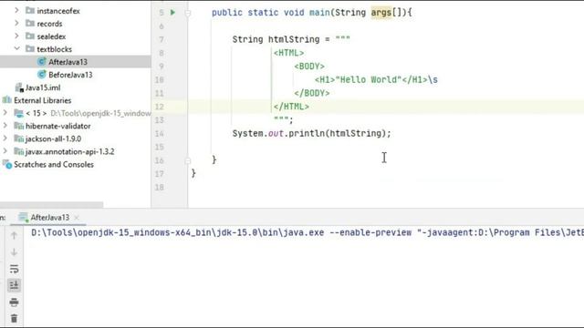584x328 pixels.
Task: Click the project tree horizontal scrollbar
Action: point(51,205)
